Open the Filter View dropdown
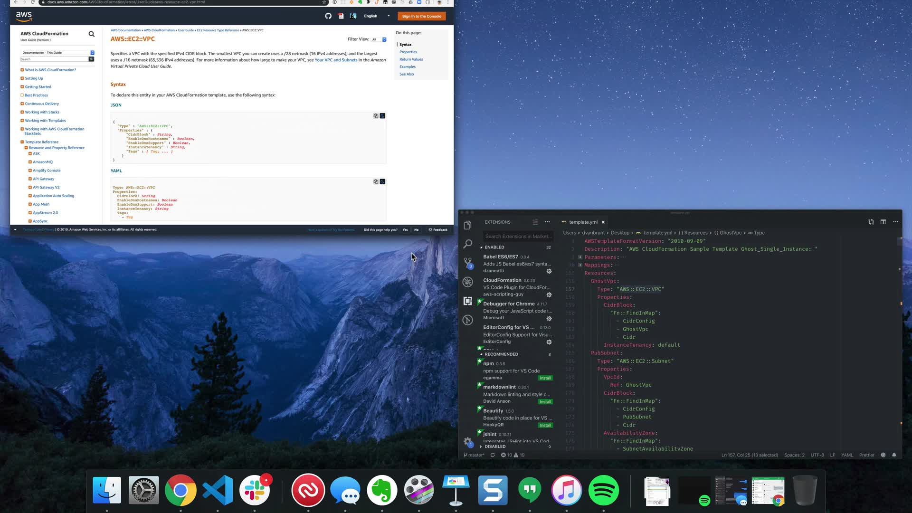Viewport: 912px width, 513px height. pos(379,39)
